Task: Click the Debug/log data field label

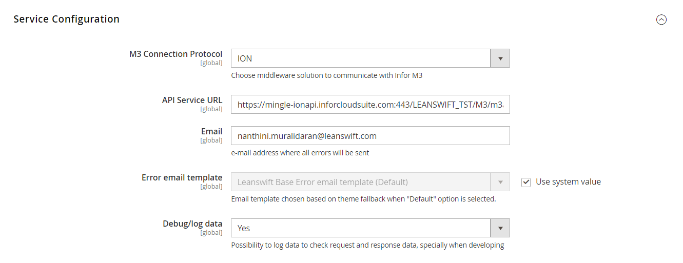Action: [x=192, y=224]
